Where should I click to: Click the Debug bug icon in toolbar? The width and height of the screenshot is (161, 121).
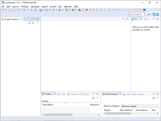[x=67, y=10]
